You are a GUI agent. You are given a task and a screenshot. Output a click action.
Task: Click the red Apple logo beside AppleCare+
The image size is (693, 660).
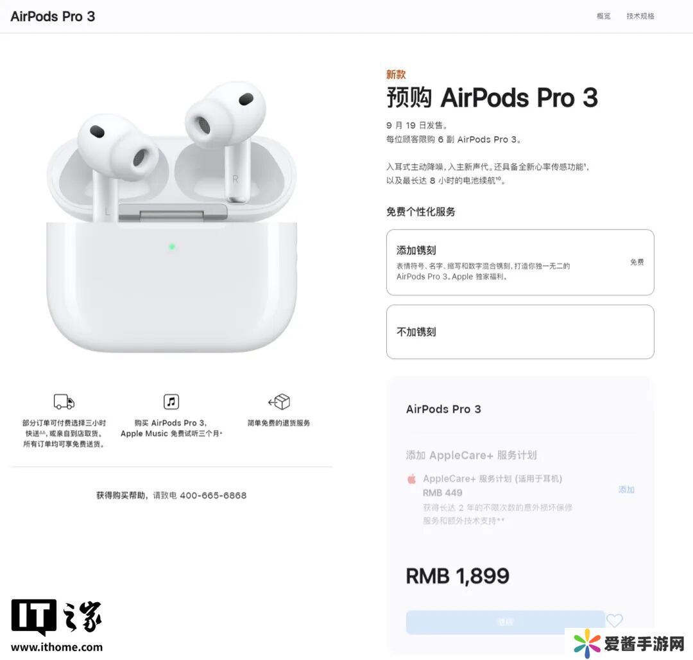[x=411, y=479]
